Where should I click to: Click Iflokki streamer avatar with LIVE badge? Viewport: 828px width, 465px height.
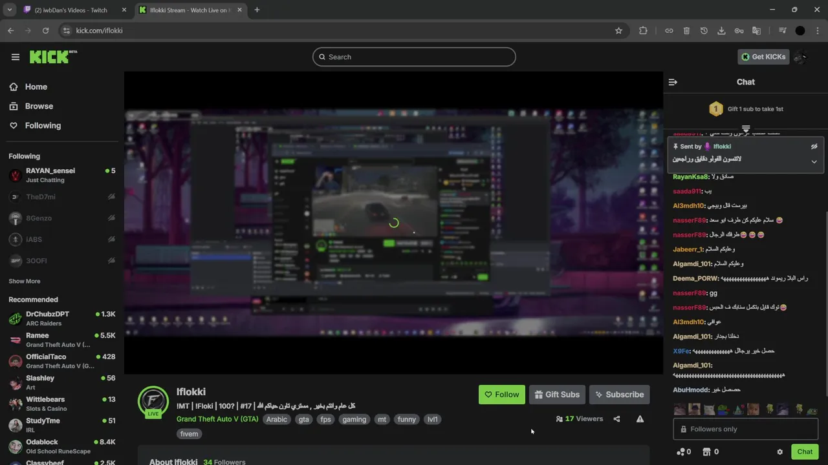tap(153, 402)
